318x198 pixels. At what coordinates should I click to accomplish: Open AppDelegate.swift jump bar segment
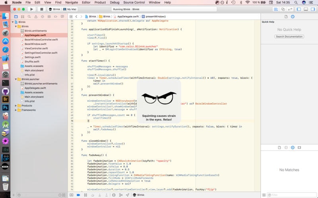(126, 17)
